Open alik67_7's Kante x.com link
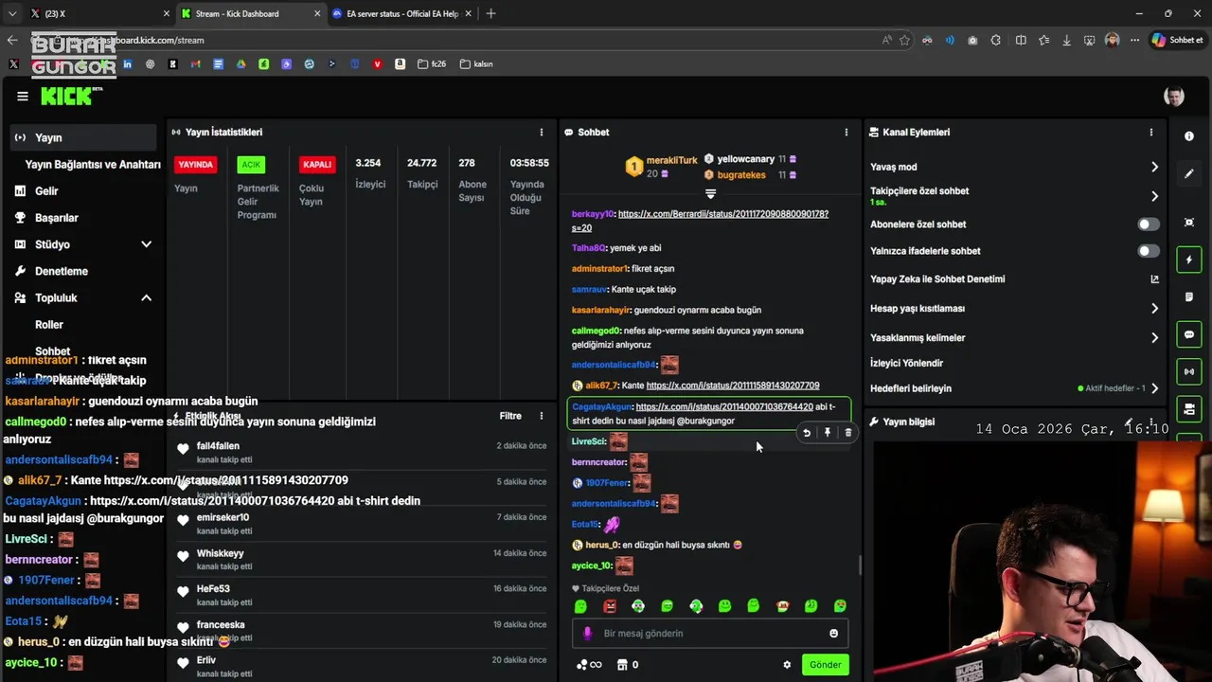Image resolution: width=1212 pixels, height=682 pixels. click(x=733, y=386)
